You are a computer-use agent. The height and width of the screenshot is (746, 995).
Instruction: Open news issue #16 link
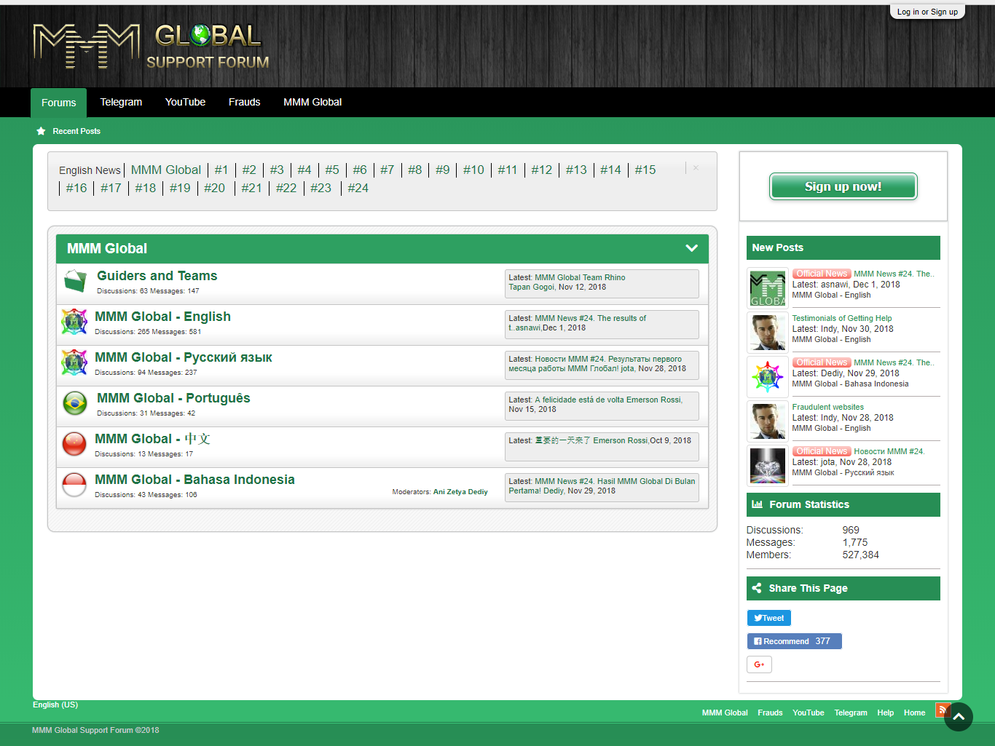(x=76, y=188)
